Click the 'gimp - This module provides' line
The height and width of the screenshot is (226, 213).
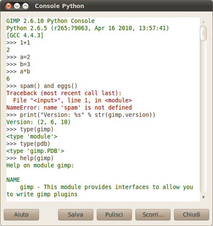click(x=106, y=187)
